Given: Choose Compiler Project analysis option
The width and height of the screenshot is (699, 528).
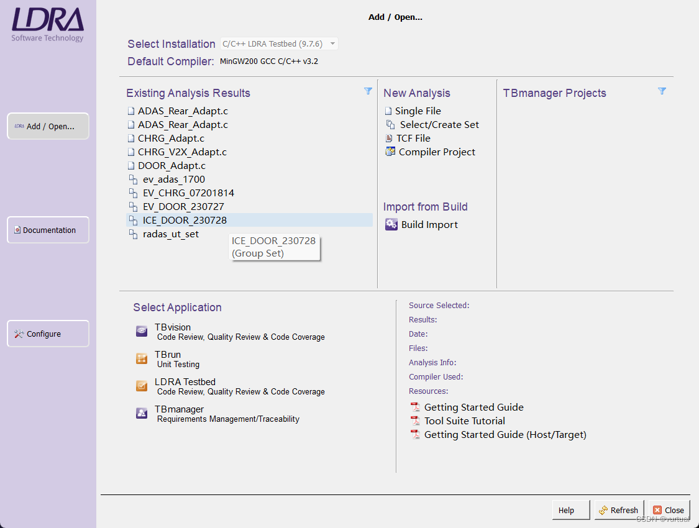Looking at the screenshot, I should click(x=437, y=152).
